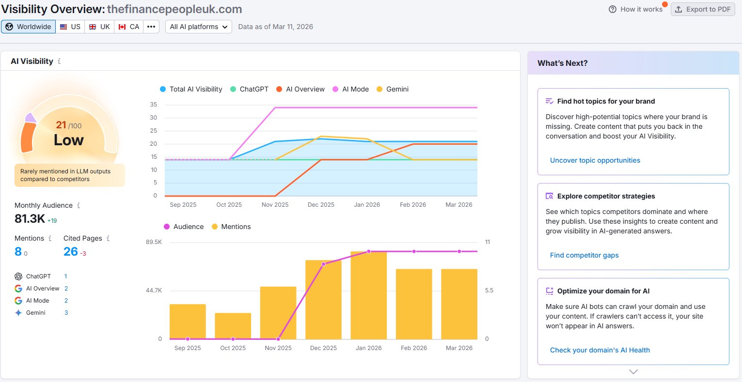Toggle Audience series in lower chart legend

pyautogui.click(x=184, y=227)
